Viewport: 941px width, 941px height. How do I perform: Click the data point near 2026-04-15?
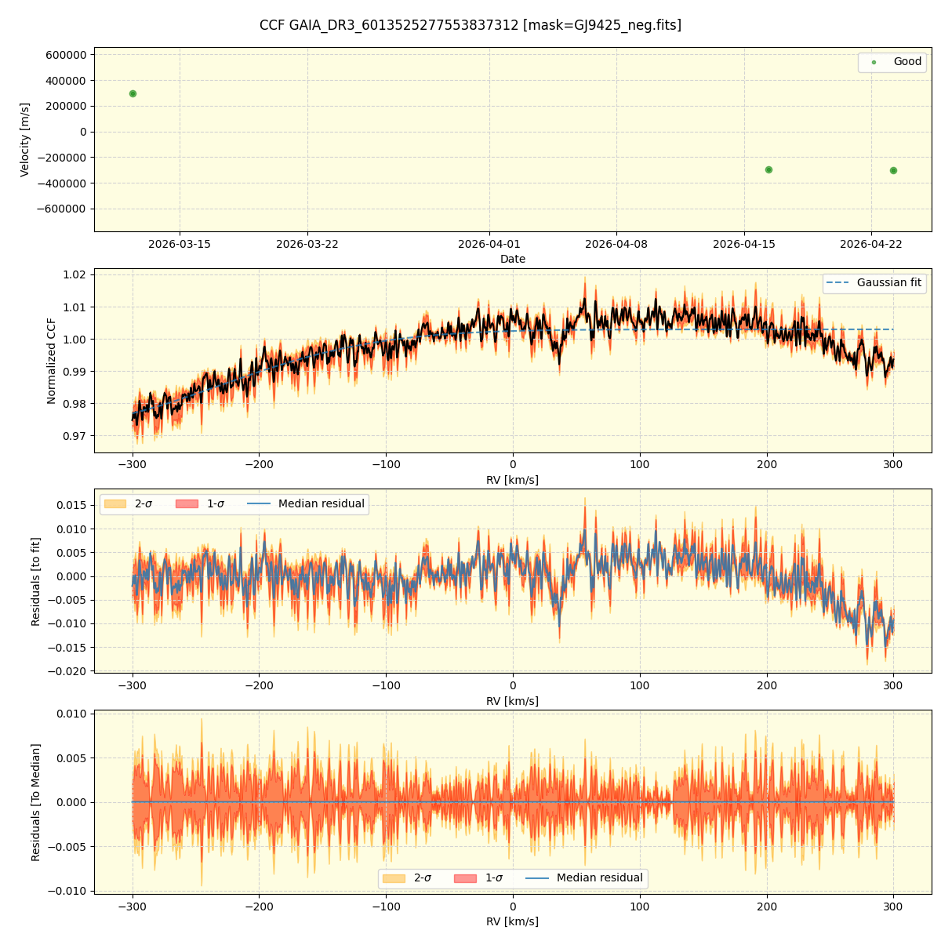point(768,169)
